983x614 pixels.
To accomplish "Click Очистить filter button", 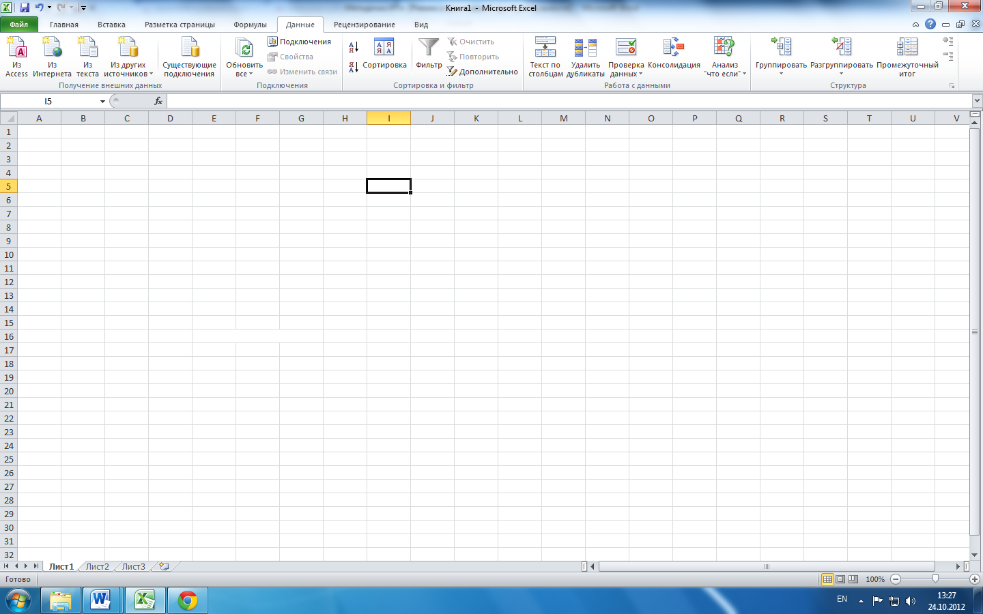I will (470, 42).
